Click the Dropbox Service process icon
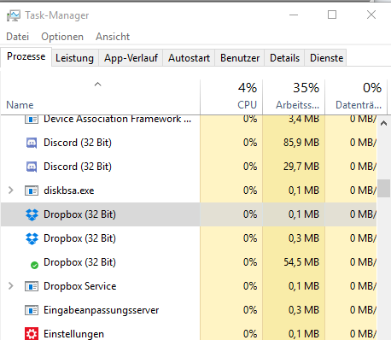 [32, 286]
